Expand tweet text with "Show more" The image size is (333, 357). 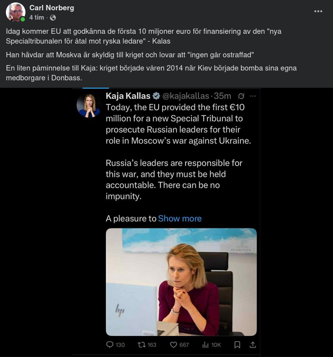tap(180, 218)
